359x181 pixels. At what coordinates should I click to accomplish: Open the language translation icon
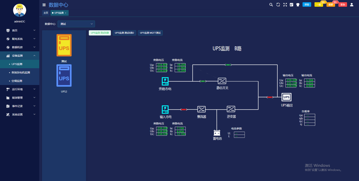[x=291, y=5]
